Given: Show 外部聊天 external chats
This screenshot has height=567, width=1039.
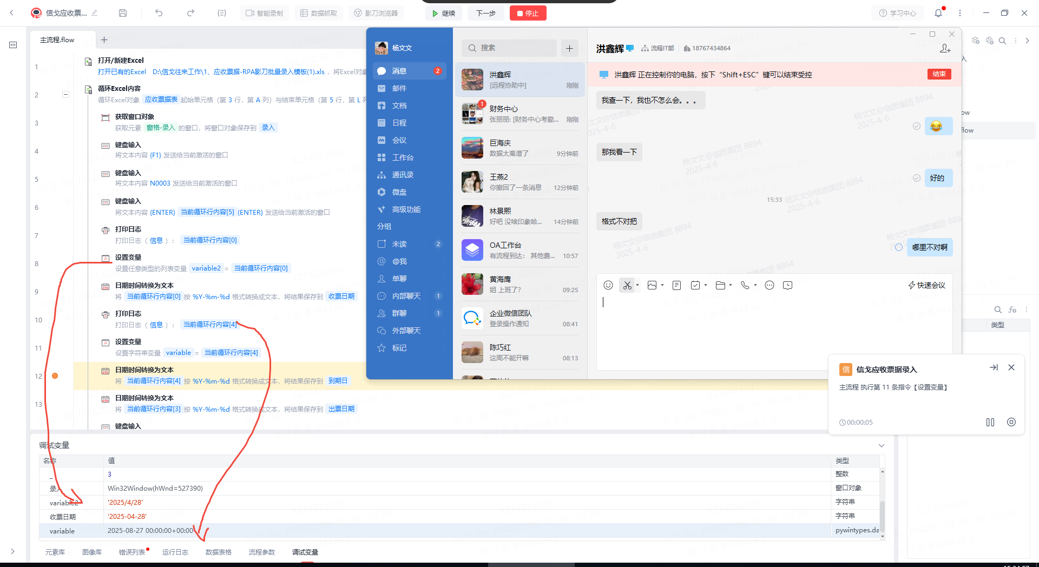Looking at the screenshot, I should 410,331.
